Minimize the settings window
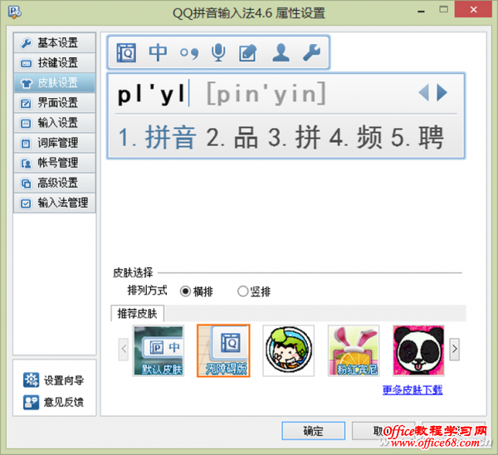Image resolution: width=498 pixels, height=455 pixels. (421, 11)
